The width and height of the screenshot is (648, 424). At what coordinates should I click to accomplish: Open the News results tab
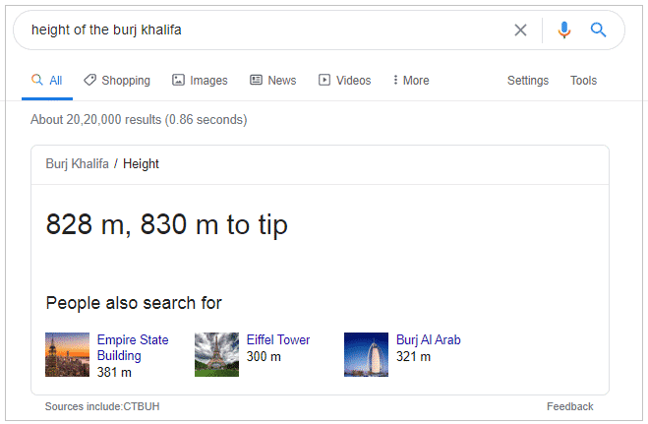[272, 81]
